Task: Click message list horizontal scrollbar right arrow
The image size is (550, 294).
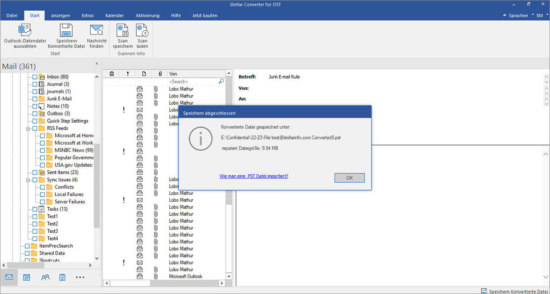Action: click(x=222, y=283)
